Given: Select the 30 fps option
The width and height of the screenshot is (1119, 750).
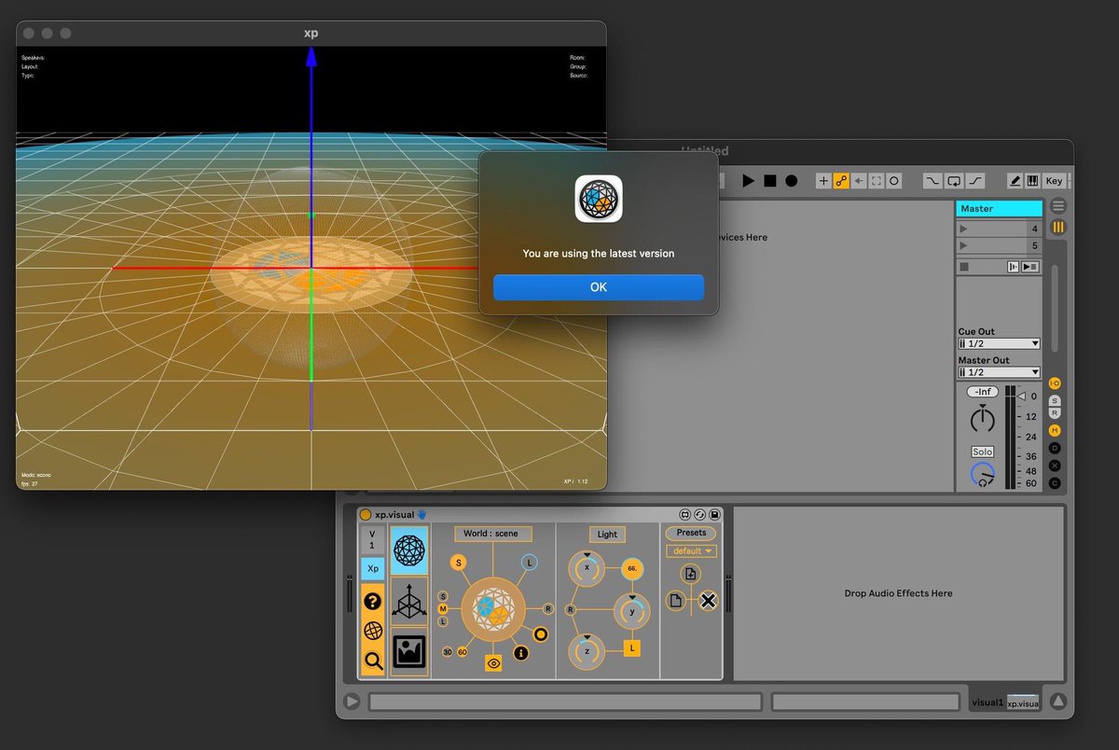Looking at the screenshot, I should (448, 652).
